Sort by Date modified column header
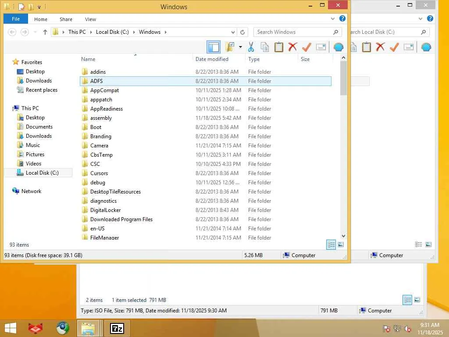This screenshot has width=449, height=337. click(212, 59)
